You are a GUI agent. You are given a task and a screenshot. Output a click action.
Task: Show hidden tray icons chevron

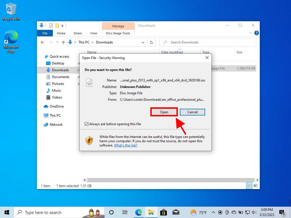click(x=213, y=212)
